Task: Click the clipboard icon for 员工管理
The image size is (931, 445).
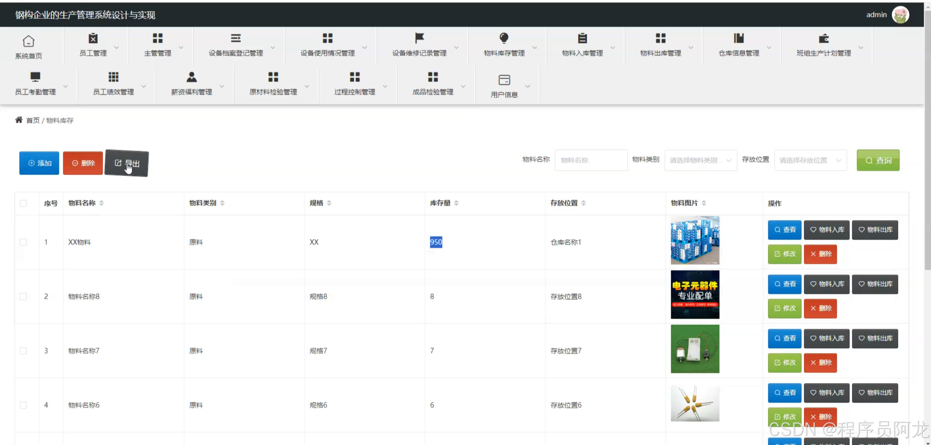Action: point(93,38)
